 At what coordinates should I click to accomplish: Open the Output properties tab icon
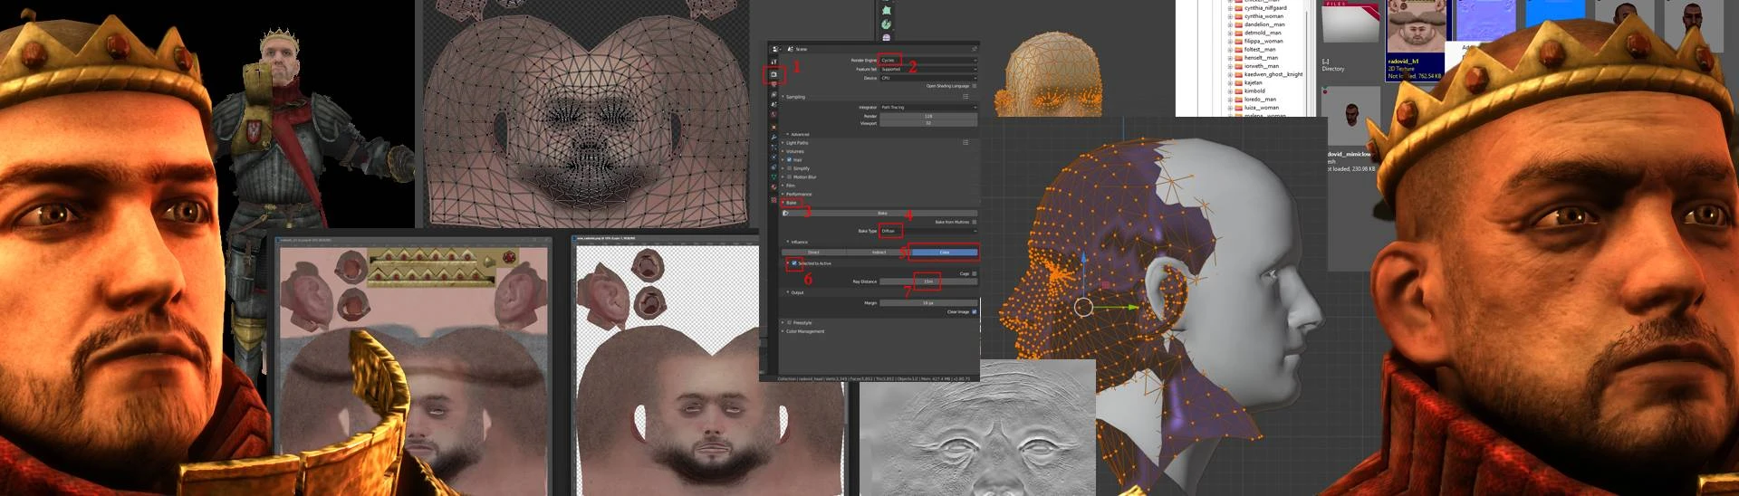(774, 84)
